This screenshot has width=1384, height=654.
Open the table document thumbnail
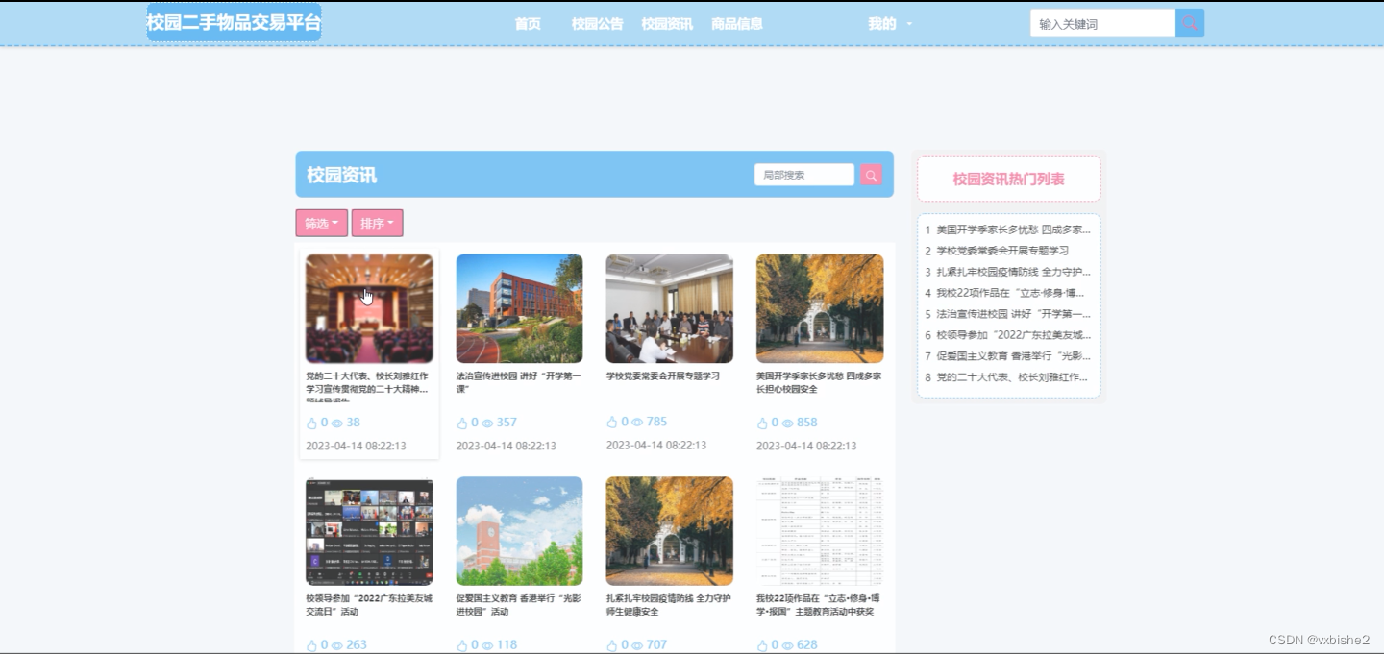(820, 531)
